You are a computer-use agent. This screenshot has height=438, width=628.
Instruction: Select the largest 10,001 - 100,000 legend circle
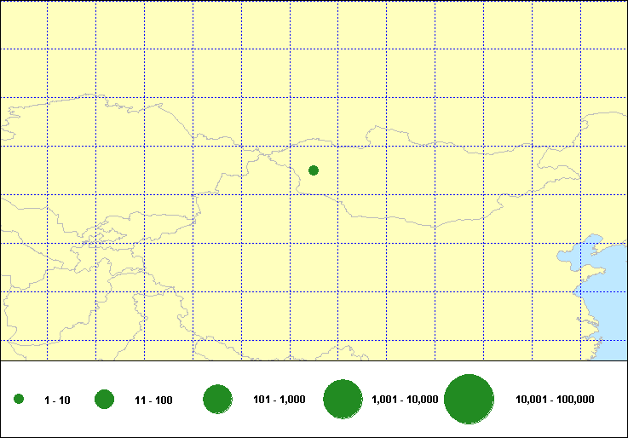[x=470, y=400]
